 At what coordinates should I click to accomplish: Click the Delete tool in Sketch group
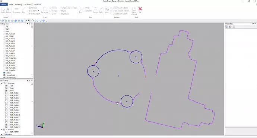click(x=9, y=10)
